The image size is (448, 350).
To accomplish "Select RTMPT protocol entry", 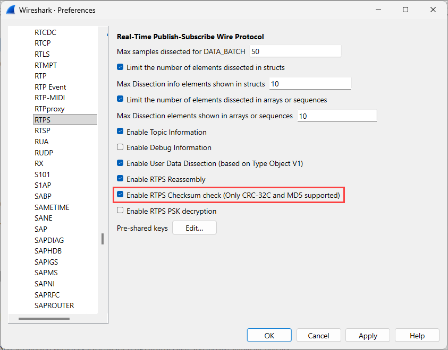I will click(45, 65).
